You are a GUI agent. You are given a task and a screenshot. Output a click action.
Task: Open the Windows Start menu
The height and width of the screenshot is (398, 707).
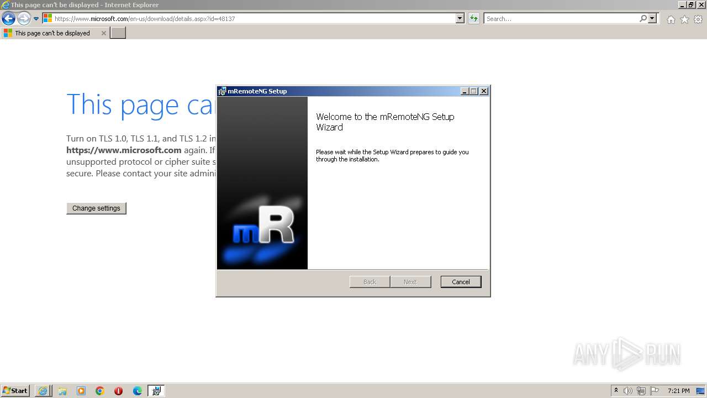coord(15,391)
